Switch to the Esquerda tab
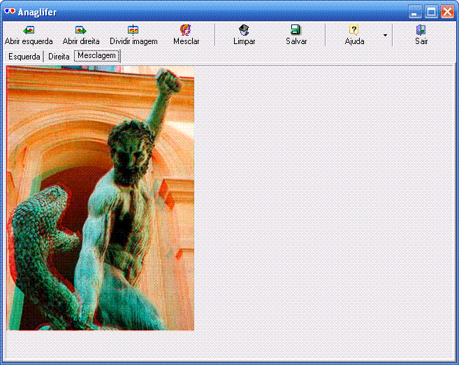This screenshot has height=365, width=459. 24,56
